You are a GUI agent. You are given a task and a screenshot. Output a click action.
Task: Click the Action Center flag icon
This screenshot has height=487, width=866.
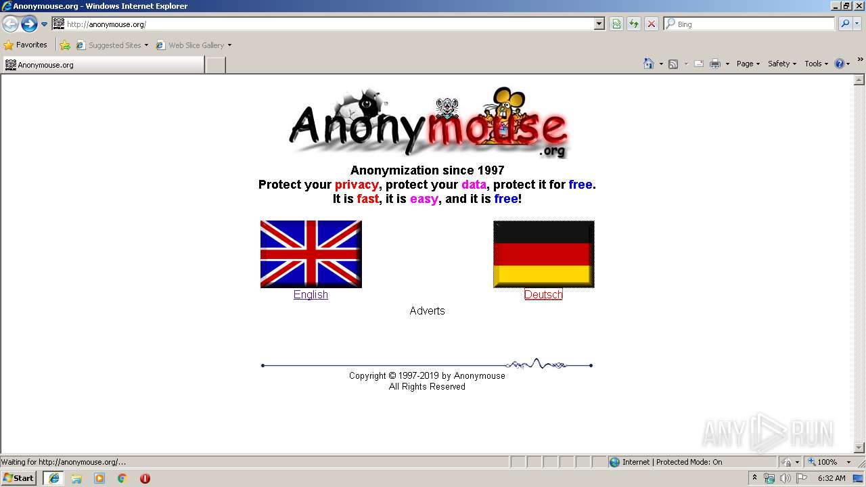[x=802, y=478]
